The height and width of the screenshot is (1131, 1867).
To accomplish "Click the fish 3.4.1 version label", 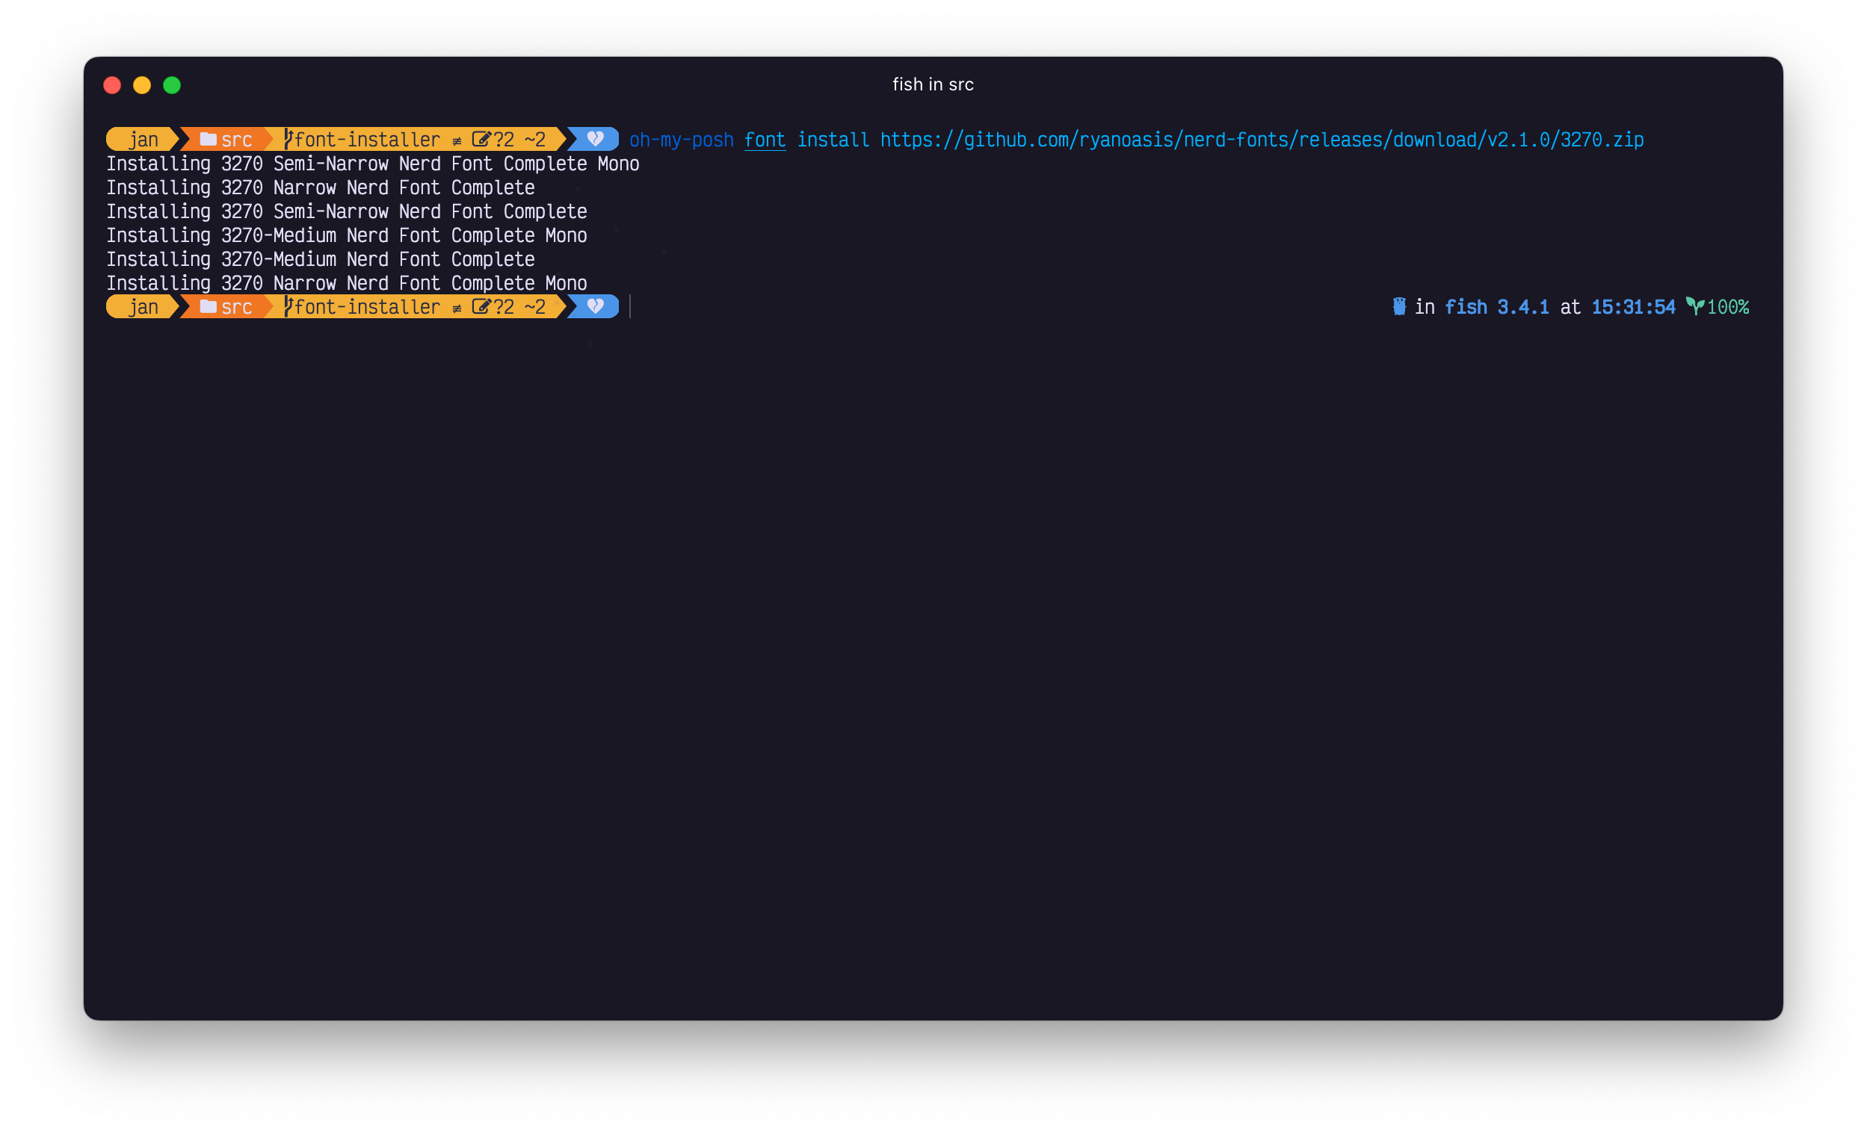I will click(x=1496, y=307).
